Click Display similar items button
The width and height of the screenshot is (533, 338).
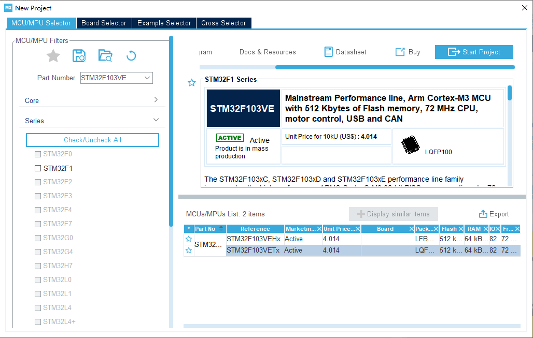pos(394,214)
